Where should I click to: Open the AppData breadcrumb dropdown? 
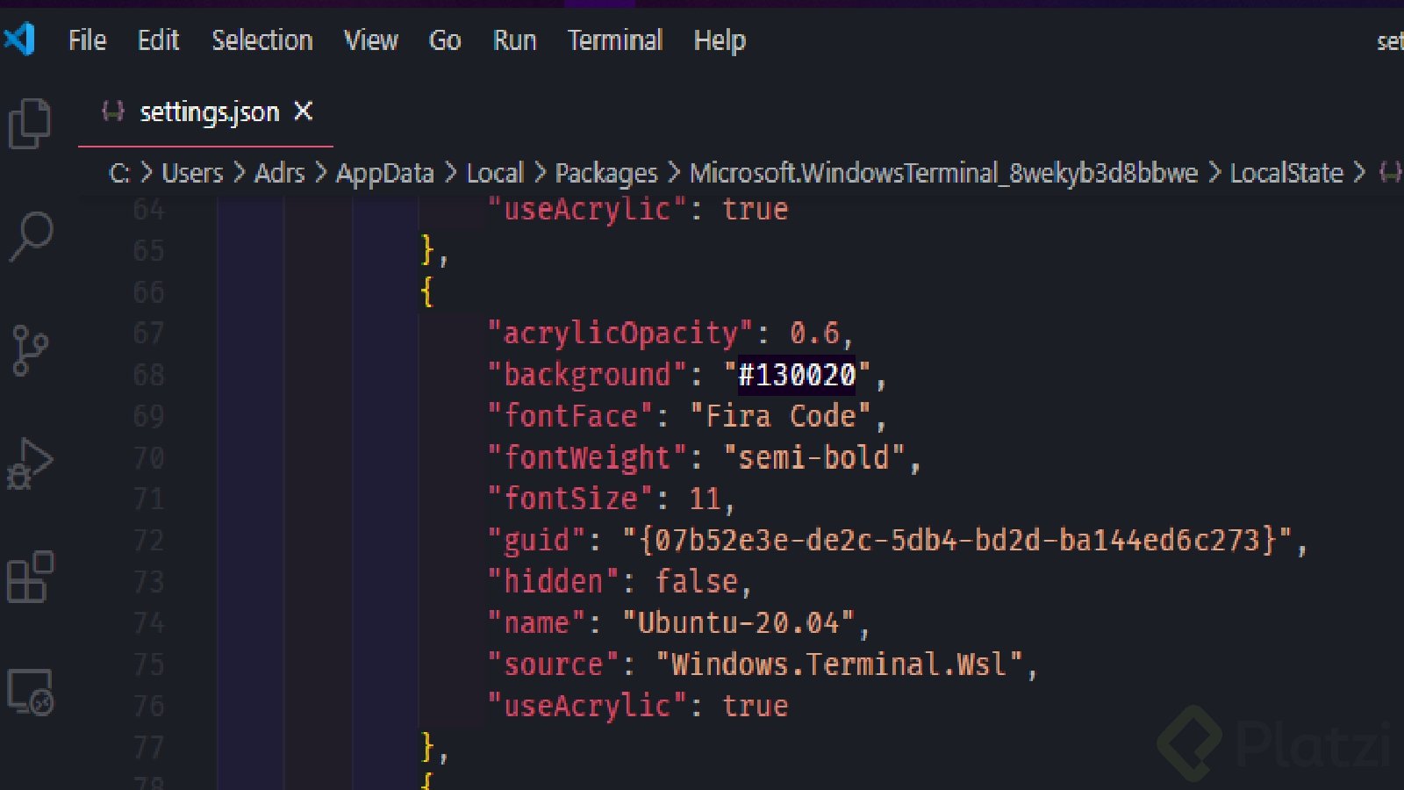click(x=385, y=173)
